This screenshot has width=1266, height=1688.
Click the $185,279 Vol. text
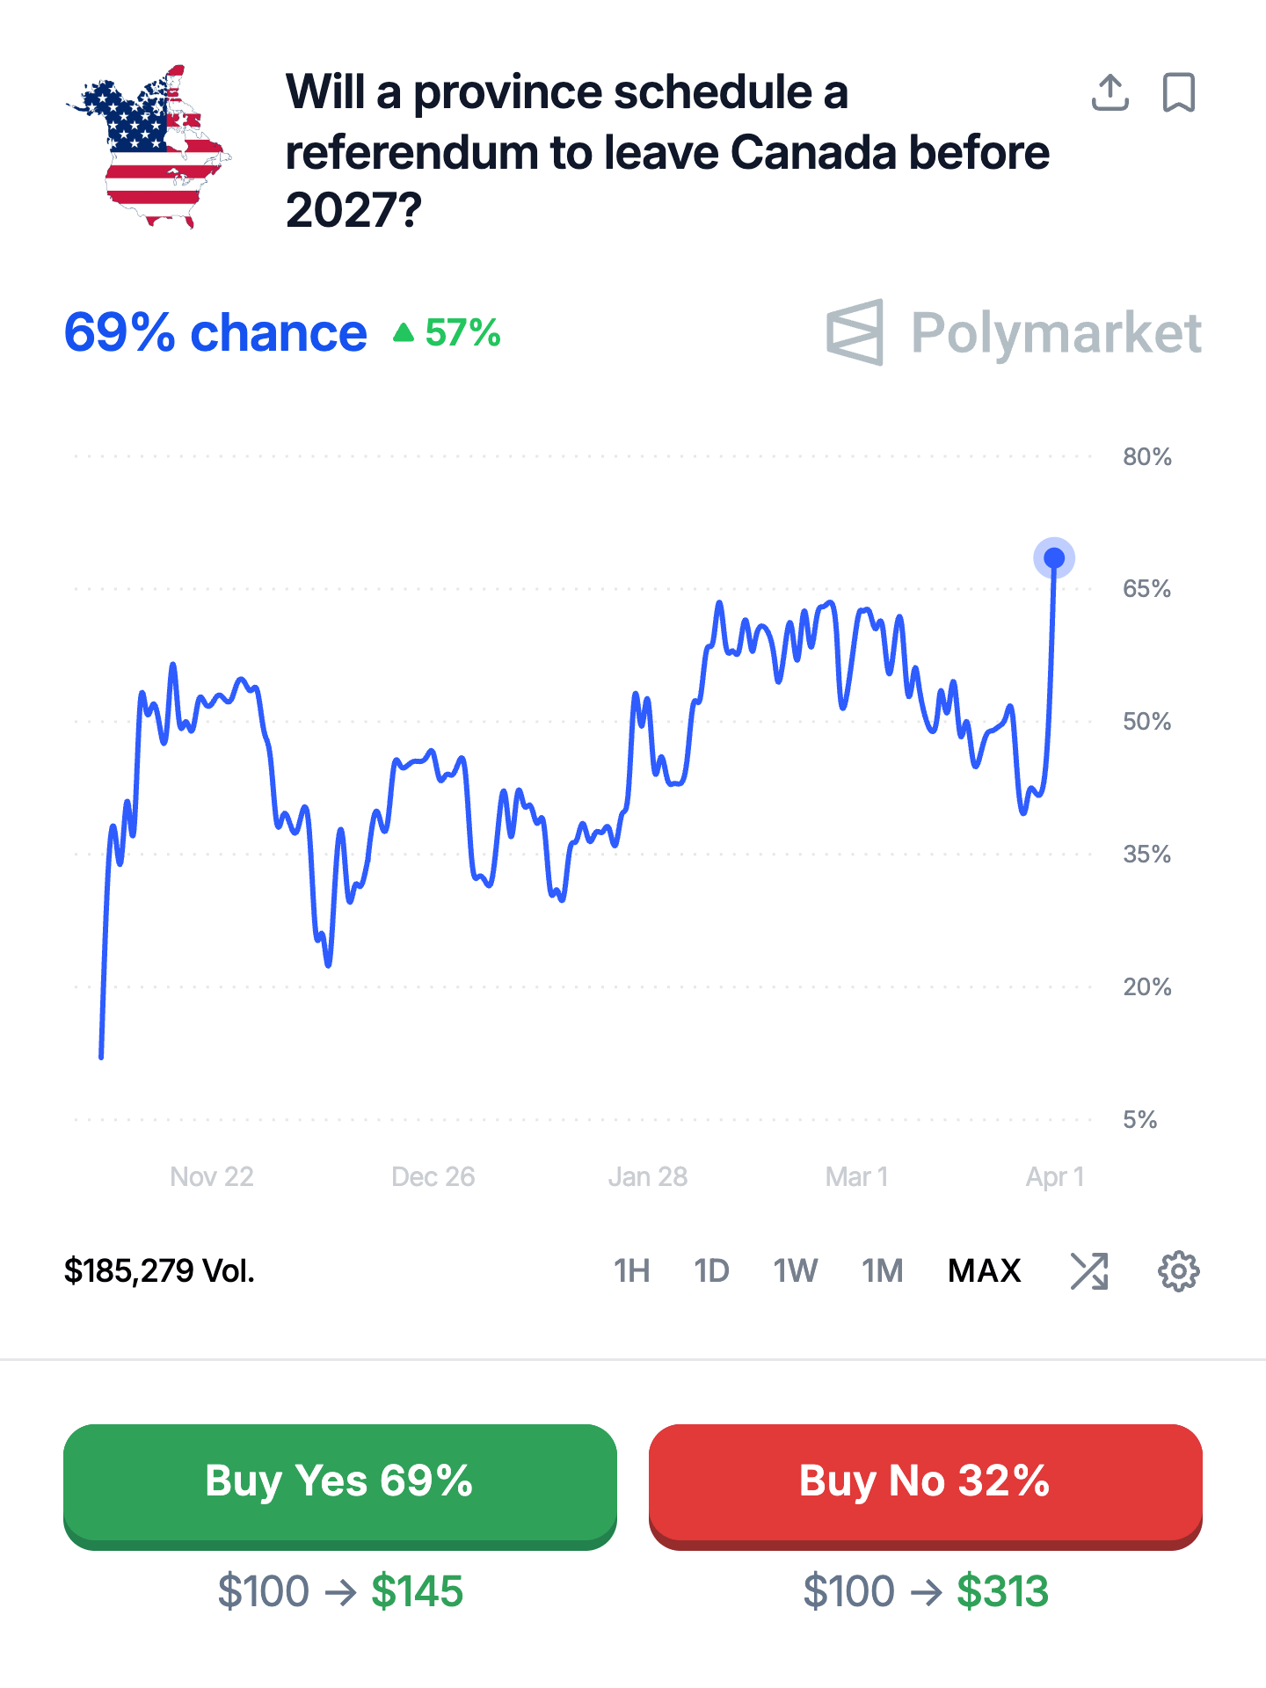point(159,1271)
